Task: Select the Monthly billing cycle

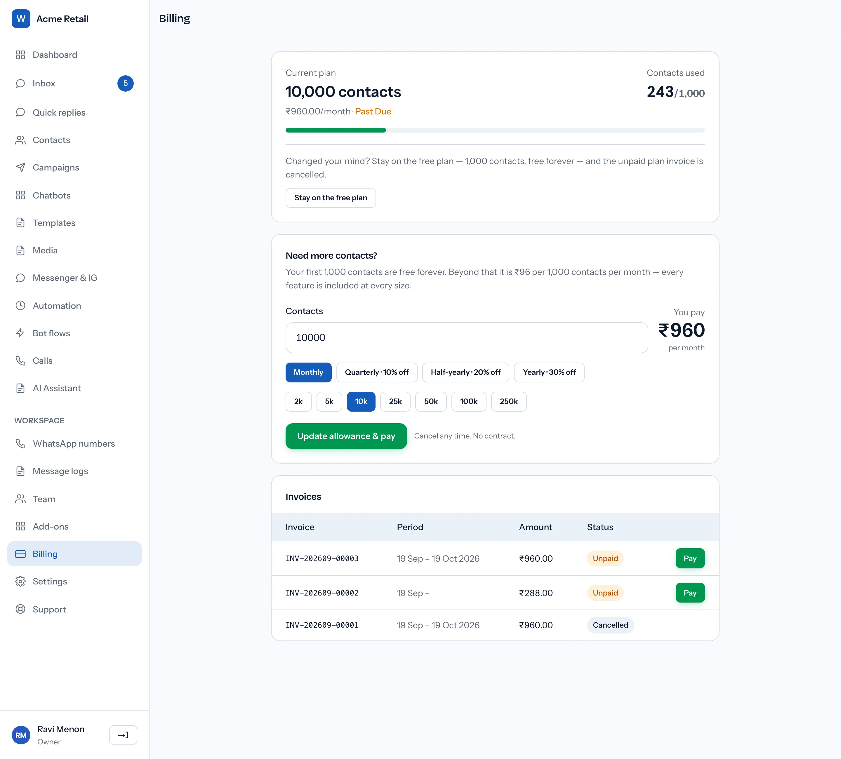Action: pos(308,372)
